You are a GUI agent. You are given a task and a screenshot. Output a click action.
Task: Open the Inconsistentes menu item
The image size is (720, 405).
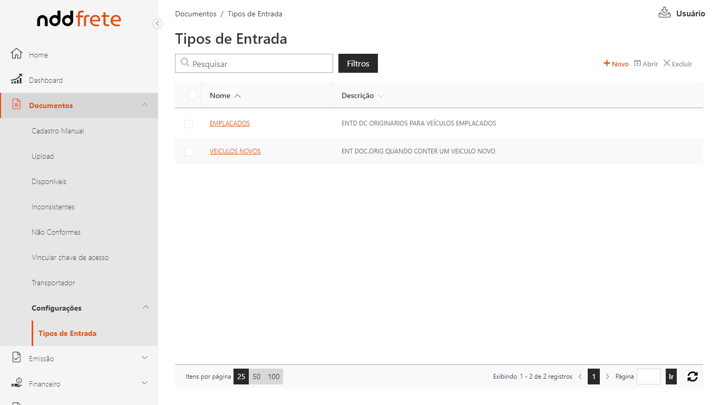pyautogui.click(x=53, y=207)
